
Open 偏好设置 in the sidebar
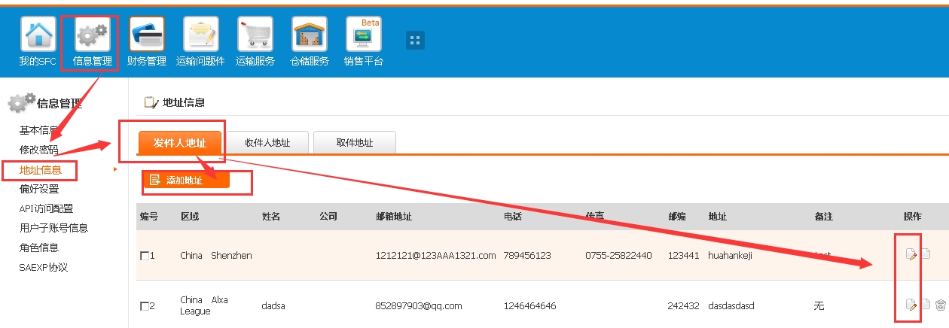pos(39,189)
